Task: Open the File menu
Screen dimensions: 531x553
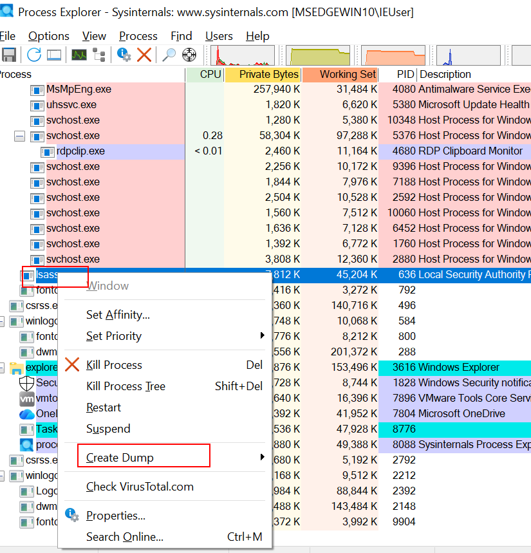Action: [x=8, y=36]
